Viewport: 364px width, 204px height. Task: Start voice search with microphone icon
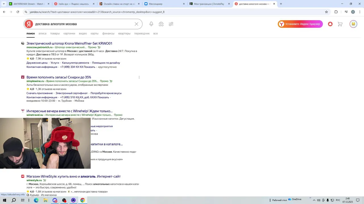151,24
